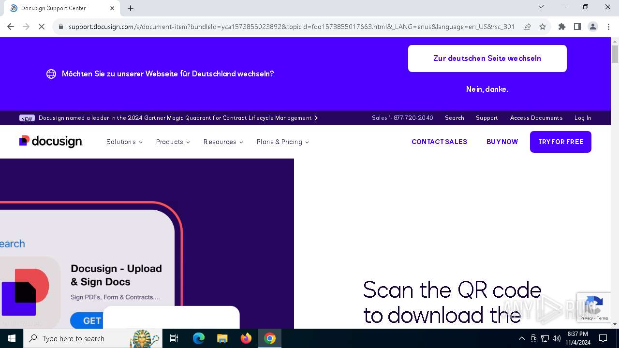Click the browser address bar URL
619x348 pixels.
(292, 27)
